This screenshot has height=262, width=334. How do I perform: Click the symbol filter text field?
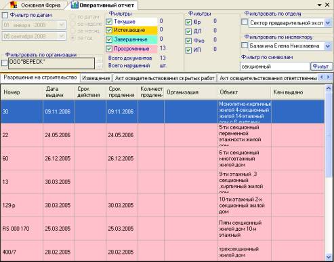275,67
